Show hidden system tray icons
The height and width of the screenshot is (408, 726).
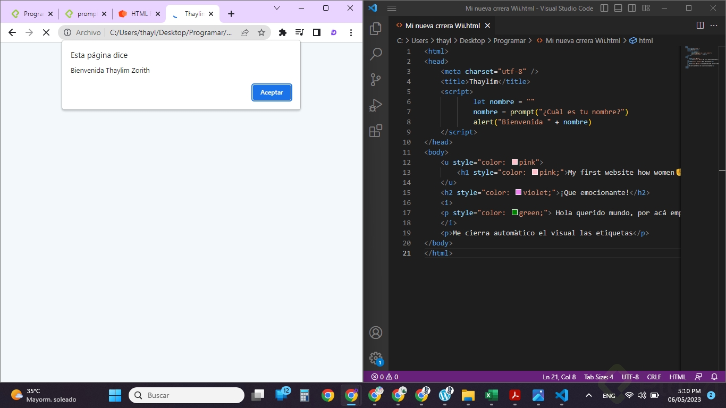(x=588, y=395)
